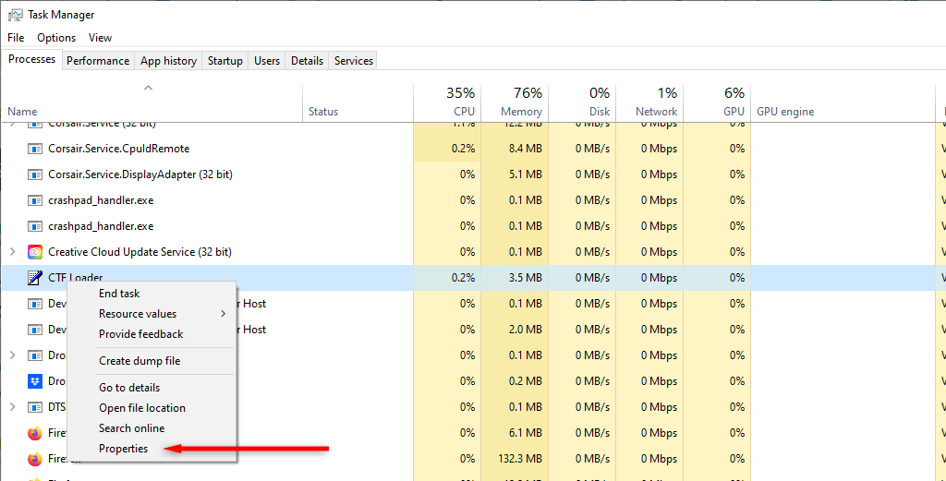
Task: Click the DTS process row icon
Action: (x=35, y=407)
